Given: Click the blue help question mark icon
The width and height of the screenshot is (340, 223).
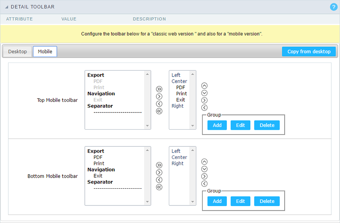Looking at the screenshot, I should click(x=333, y=7).
